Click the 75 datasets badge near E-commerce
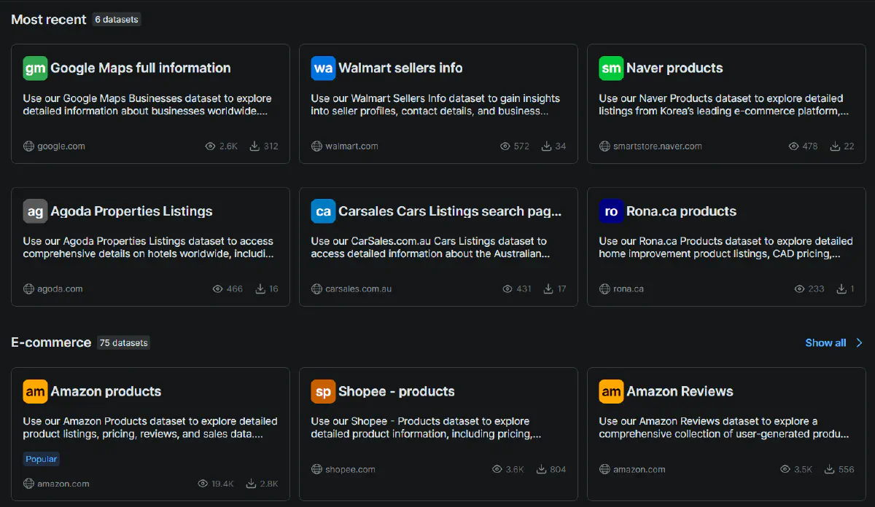 (123, 342)
